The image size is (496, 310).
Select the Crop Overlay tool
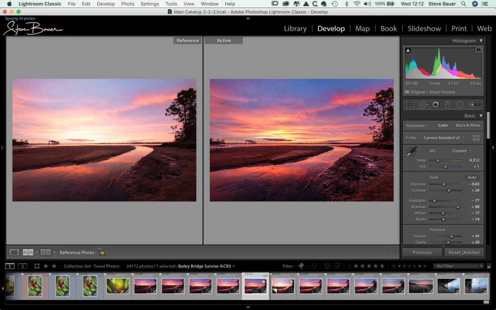pyautogui.click(x=411, y=104)
